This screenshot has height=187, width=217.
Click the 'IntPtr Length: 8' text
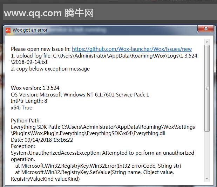[29, 101]
